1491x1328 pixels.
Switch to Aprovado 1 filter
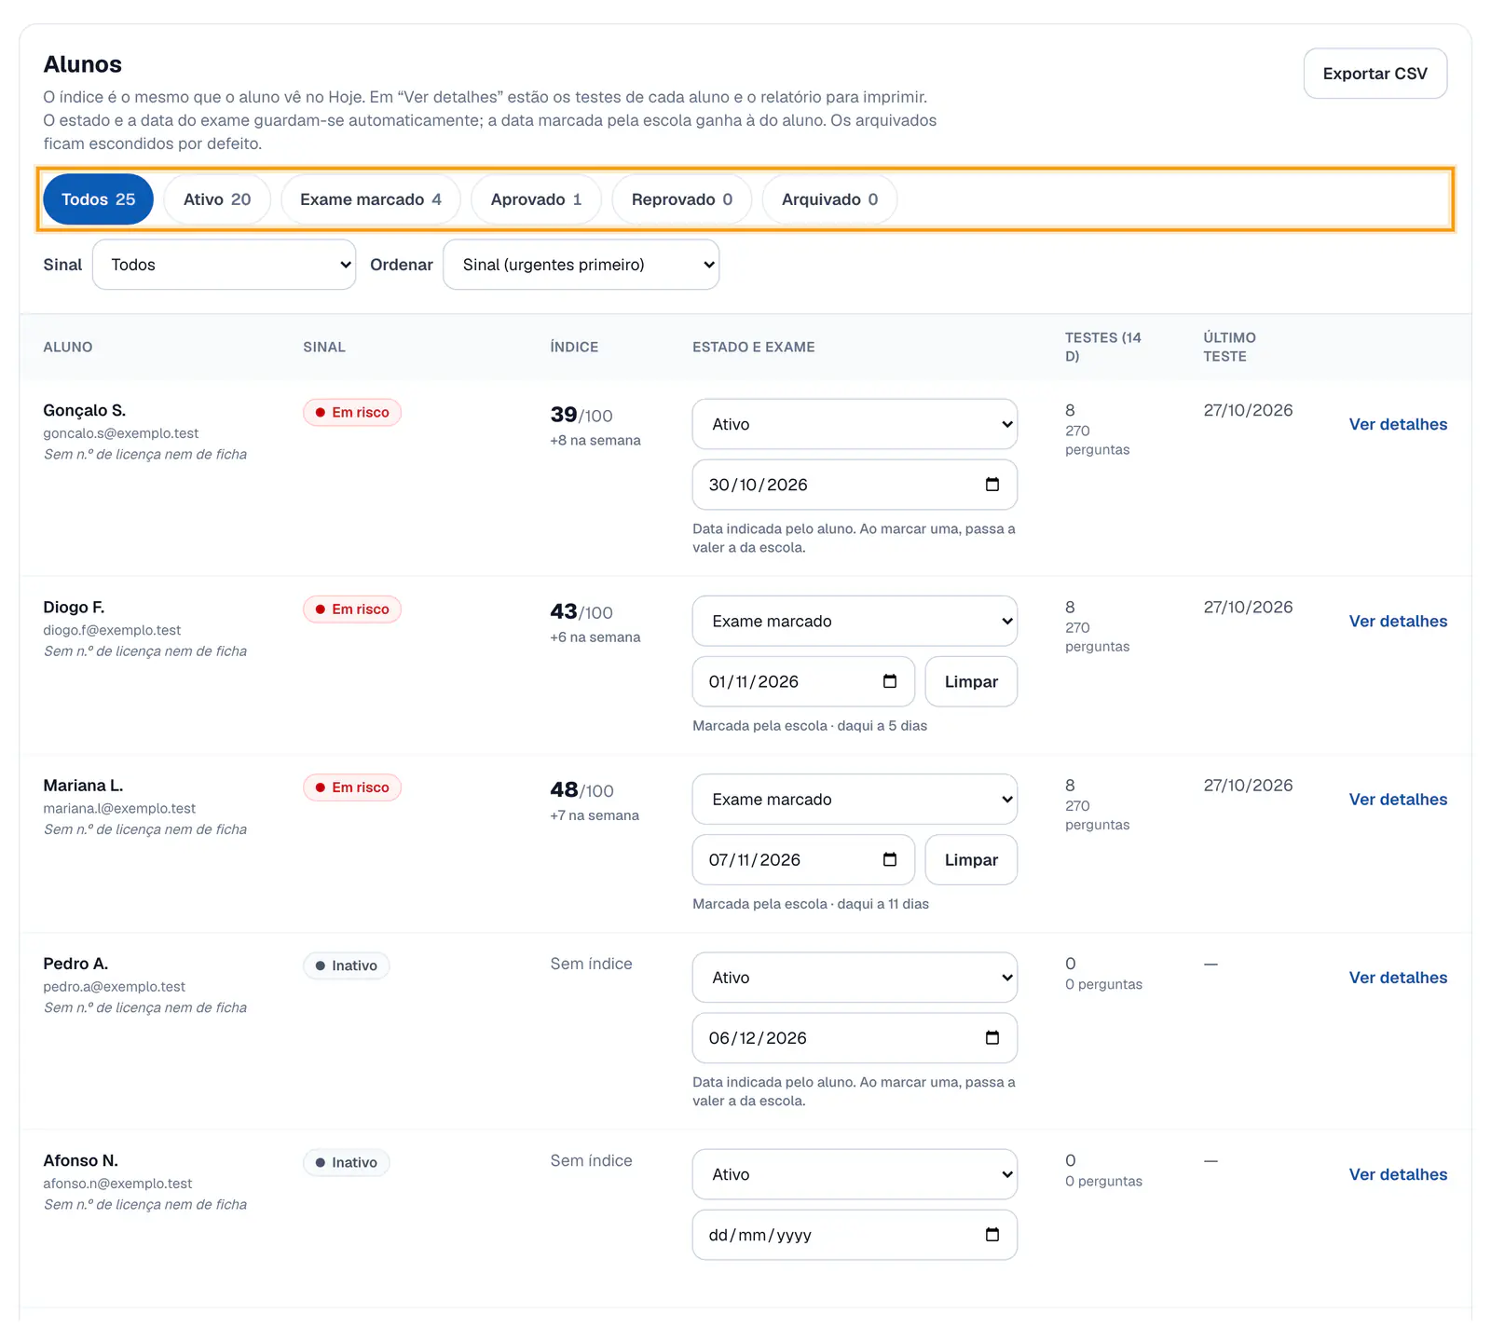[x=536, y=199]
